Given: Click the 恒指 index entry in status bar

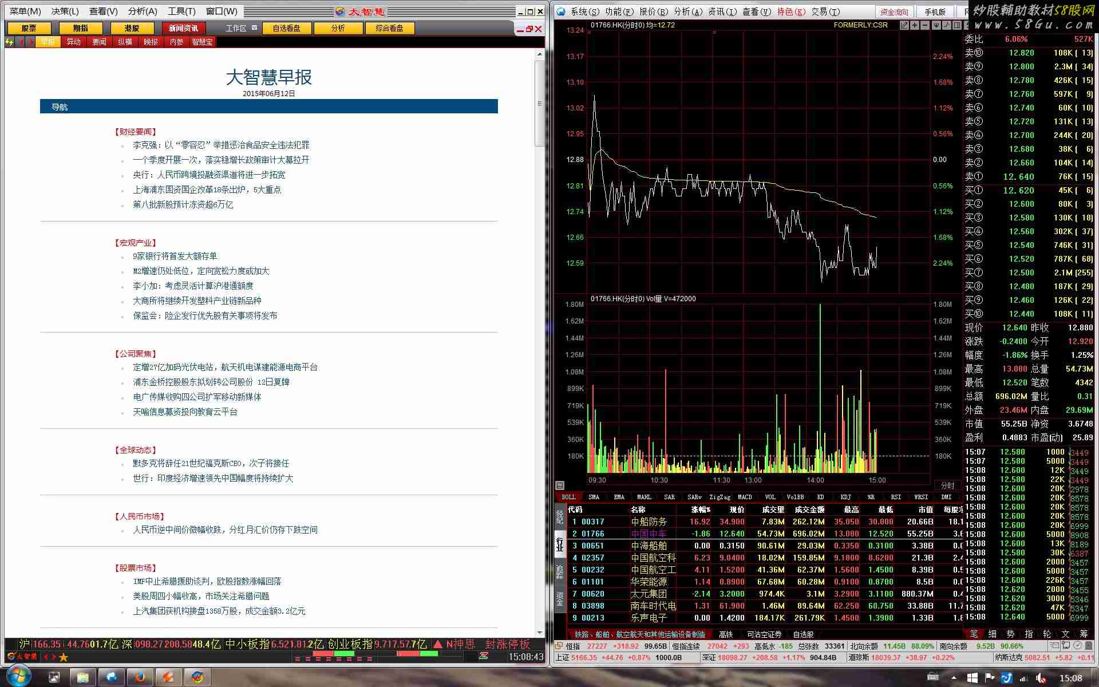Looking at the screenshot, I should click(617, 646).
